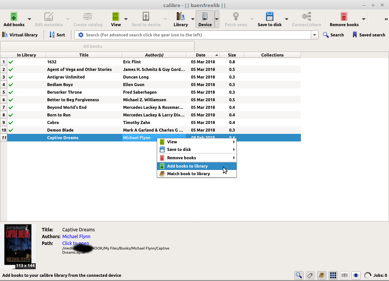Select the book titled 1632
Image resolution: width=389 pixels, height=281 pixels.
click(52, 62)
